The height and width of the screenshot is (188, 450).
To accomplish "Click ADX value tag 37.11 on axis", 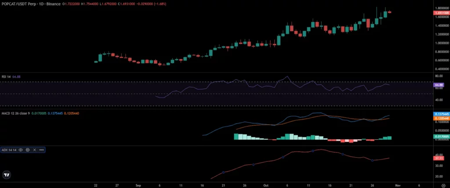I will pos(439,158).
